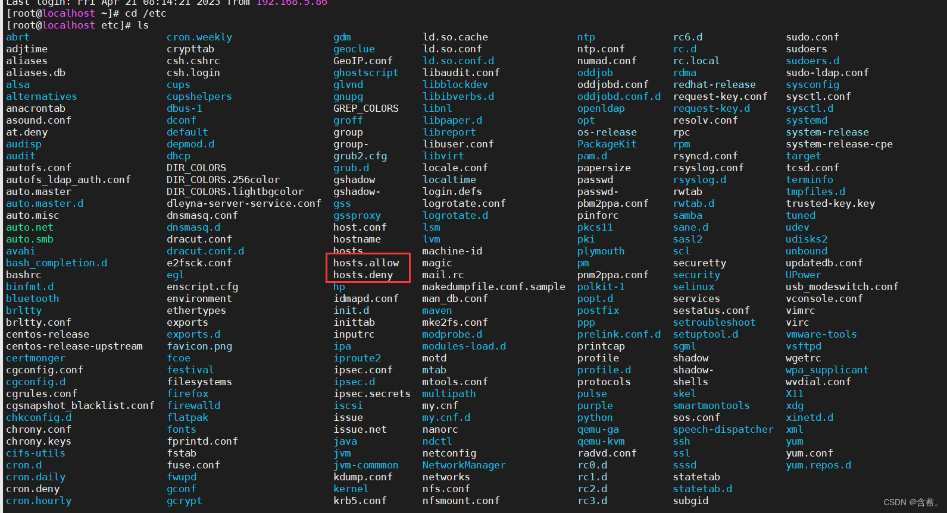The height and width of the screenshot is (513, 947).
Task: Select anacrontab in the listing
Action: tap(36, 108)
